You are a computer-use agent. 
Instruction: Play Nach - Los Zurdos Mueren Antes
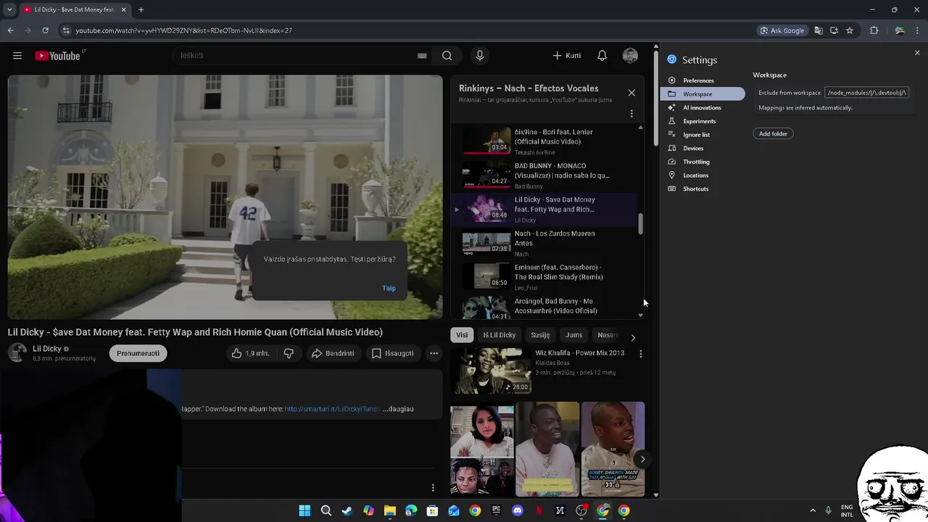pyautogui.click(x=544, y=243)
